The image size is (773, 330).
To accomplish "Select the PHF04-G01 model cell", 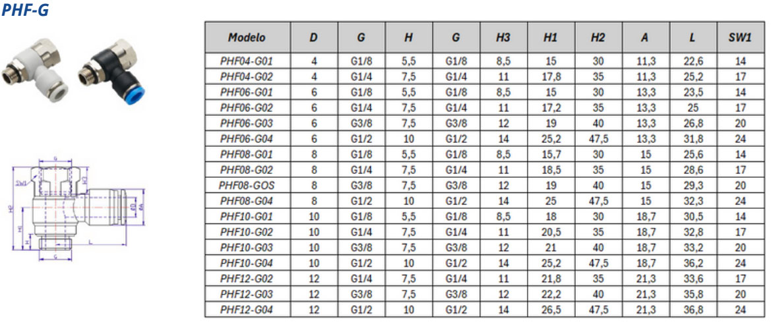I will point(246,61).
